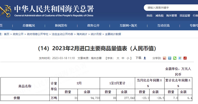
Task: Click the customs emblem logo
Action: pyautogui.click(x=6, y=11)
